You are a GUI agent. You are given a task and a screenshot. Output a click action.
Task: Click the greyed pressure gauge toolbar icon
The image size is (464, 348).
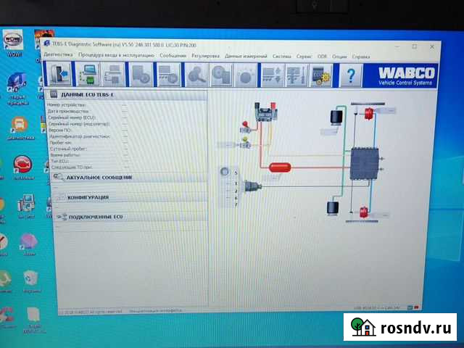pos(246,75)
